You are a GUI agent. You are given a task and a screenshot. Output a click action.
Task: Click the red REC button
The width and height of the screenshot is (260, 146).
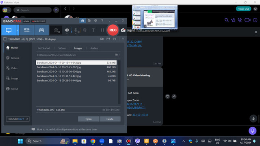[x=113, y=30]
